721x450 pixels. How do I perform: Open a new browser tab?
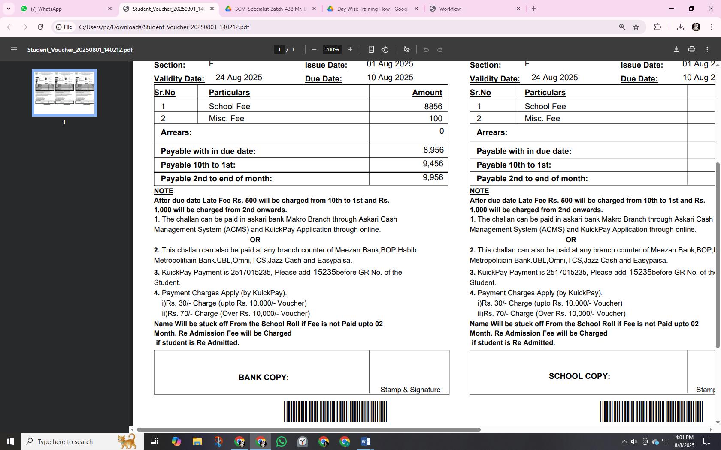[533, 9]
